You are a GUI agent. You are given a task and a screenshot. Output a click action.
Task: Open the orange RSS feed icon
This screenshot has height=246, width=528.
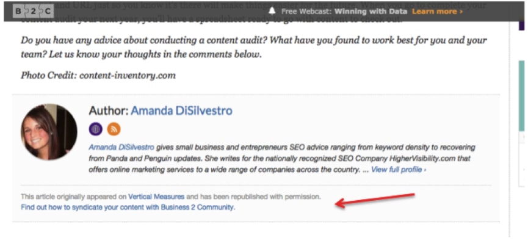click(114, 129)
